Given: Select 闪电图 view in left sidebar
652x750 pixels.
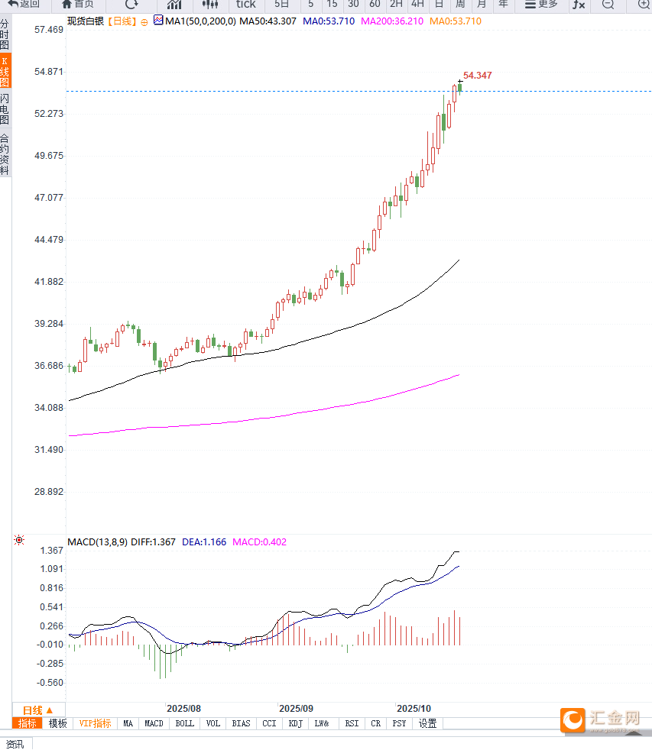Looking at the screenshot, I should coord(5,108).
